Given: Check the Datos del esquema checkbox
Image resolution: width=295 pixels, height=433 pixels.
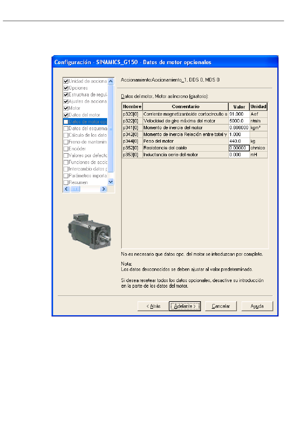Looking at the screenshot, I should click(66, 129).
